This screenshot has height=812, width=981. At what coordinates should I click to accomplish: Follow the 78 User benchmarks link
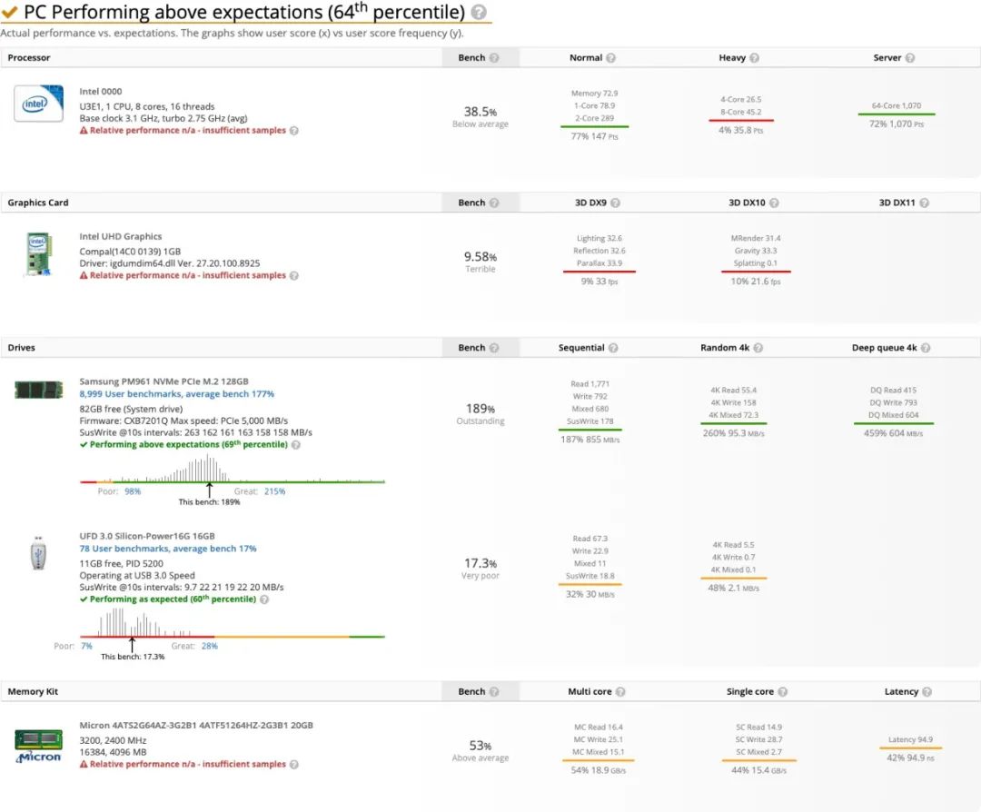click(167, 549)
